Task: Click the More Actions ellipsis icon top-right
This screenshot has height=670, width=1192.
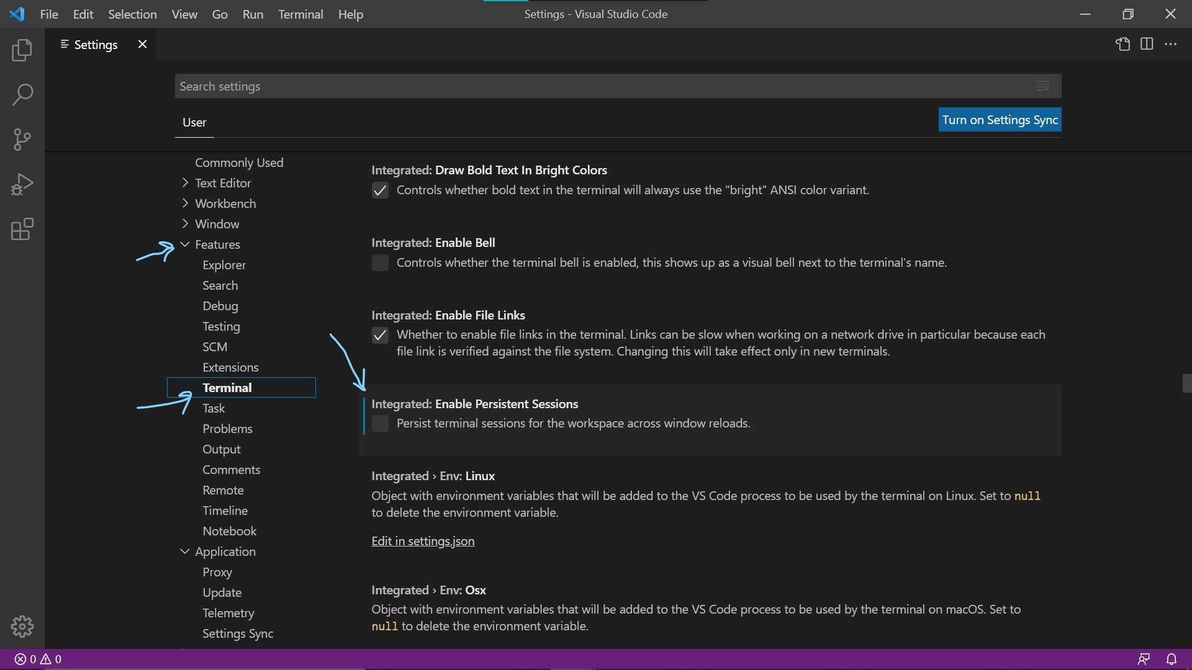Action: pyautogui.click(x=1171, y=43)
